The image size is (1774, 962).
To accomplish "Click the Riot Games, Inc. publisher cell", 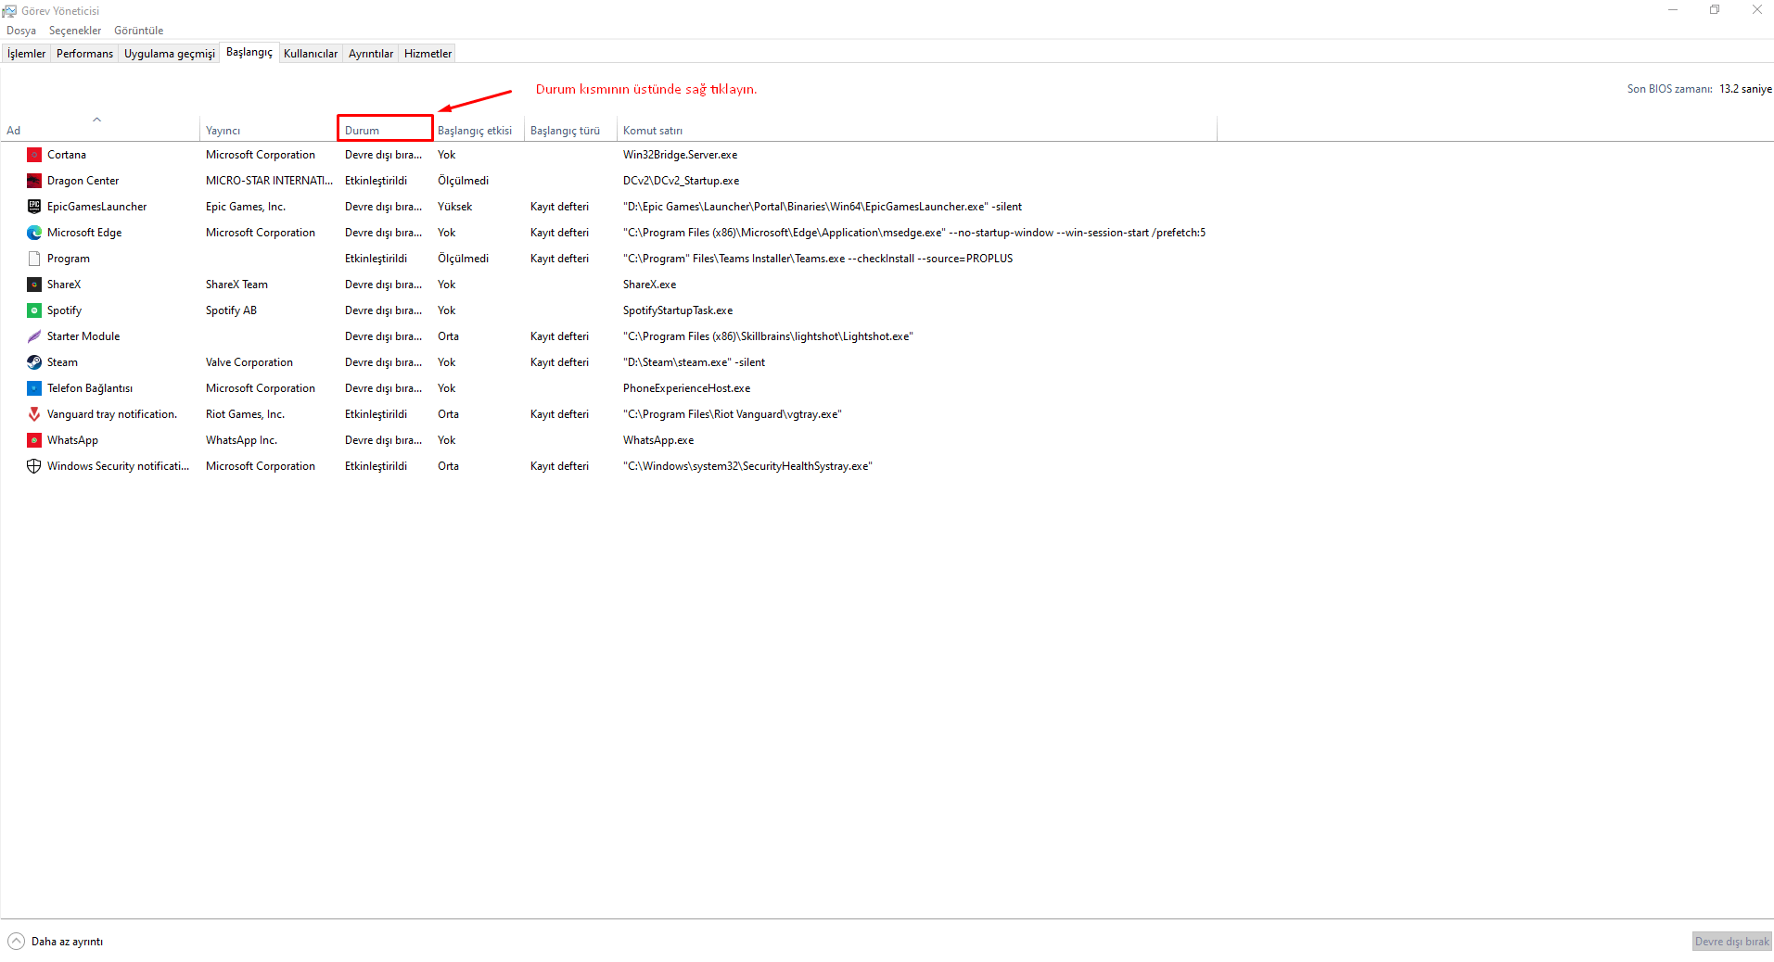I will tap(245, 414).
